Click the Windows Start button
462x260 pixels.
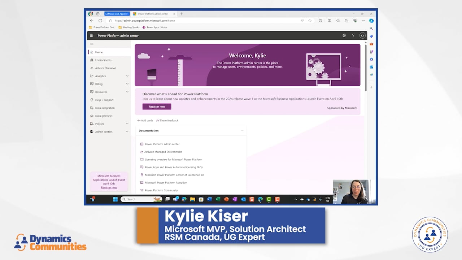click(115, 199)
